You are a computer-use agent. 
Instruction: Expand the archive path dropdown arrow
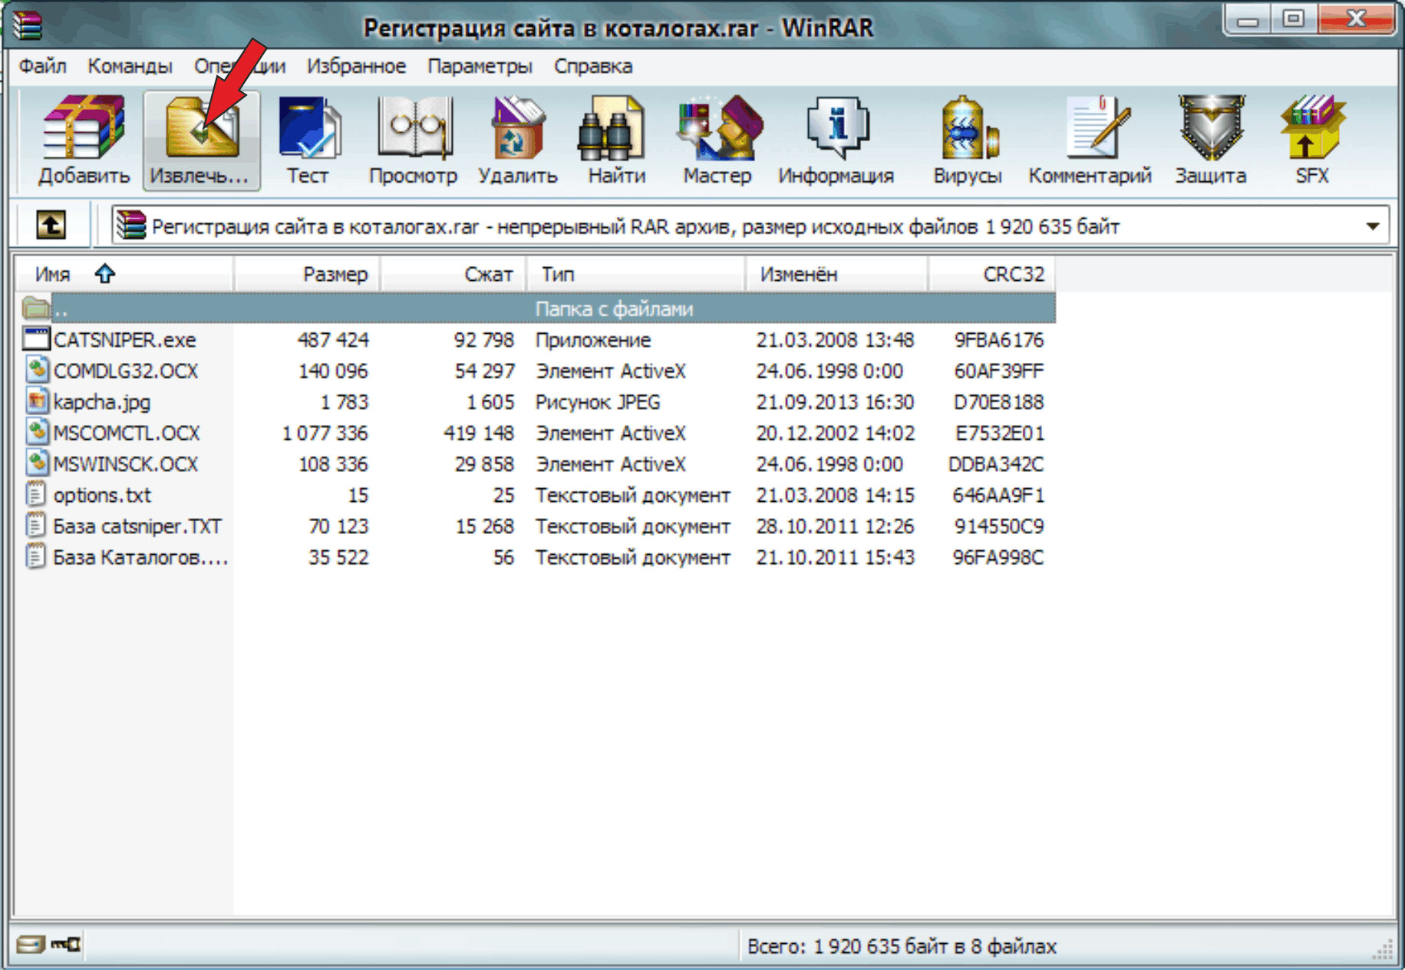point(1373,226)
